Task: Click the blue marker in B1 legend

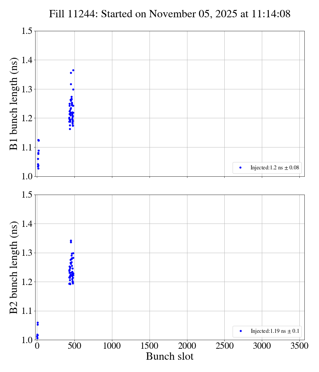Action: (240, 168)
